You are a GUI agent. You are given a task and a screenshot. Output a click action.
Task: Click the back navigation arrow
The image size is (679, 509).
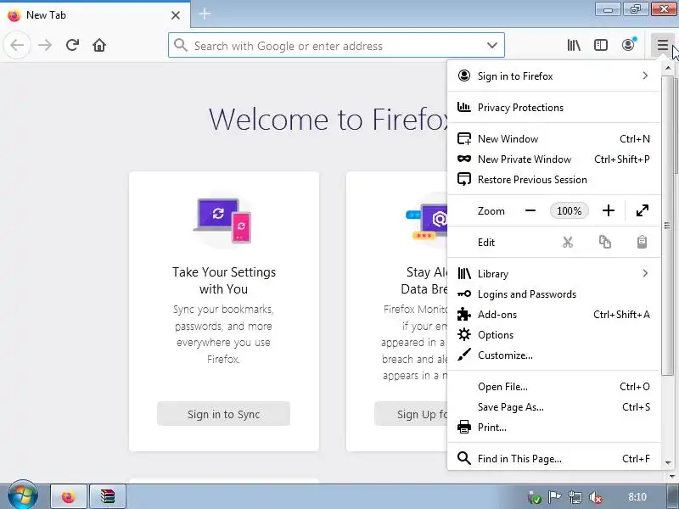click(17, 45)
